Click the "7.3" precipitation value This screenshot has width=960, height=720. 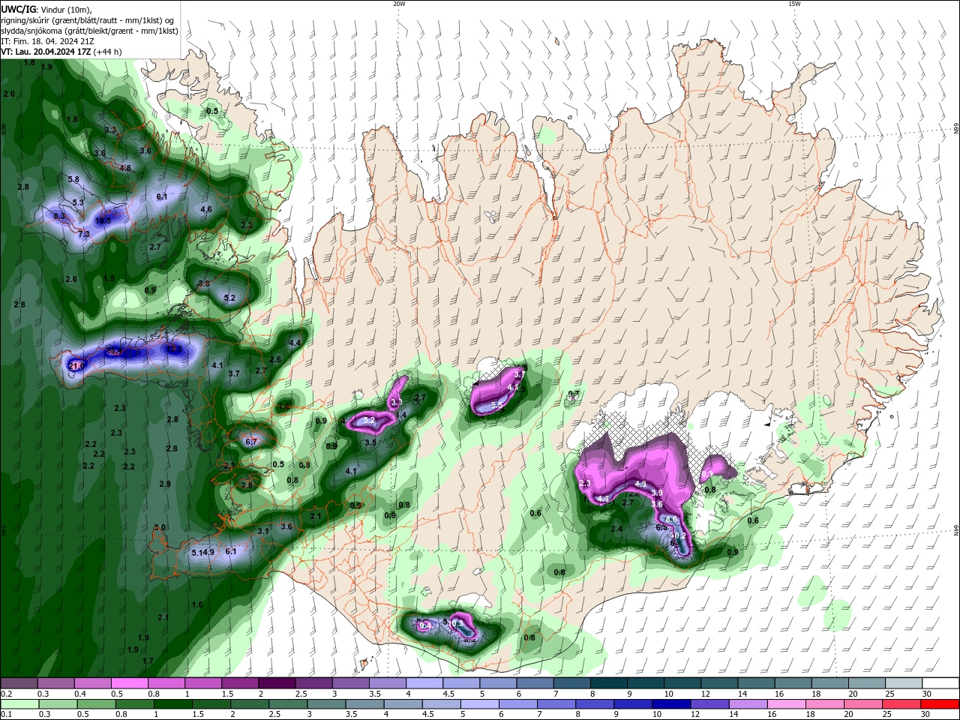[x=84, y=234]
